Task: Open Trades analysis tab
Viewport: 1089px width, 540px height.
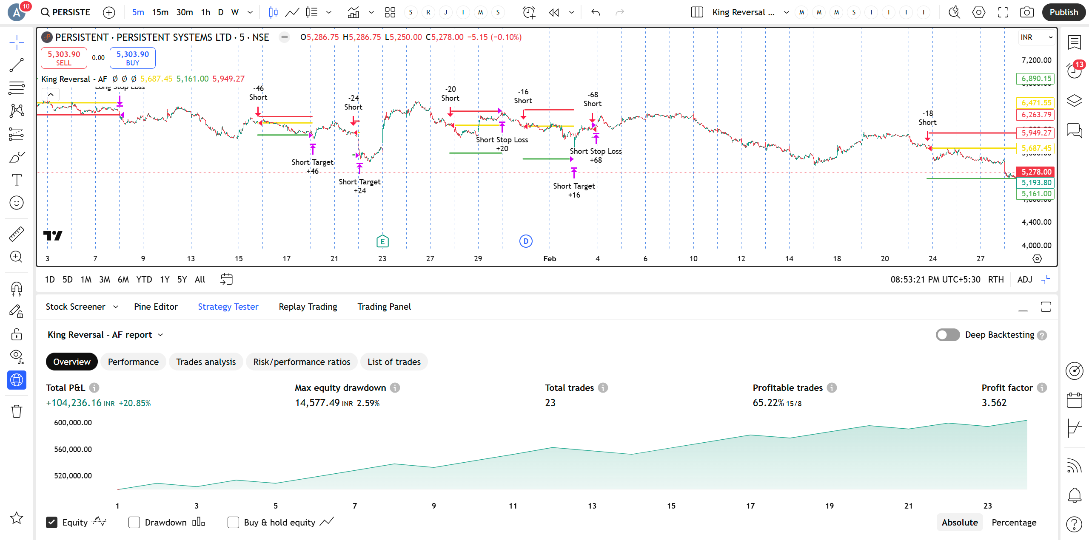Action: click(x=206, y=362)
